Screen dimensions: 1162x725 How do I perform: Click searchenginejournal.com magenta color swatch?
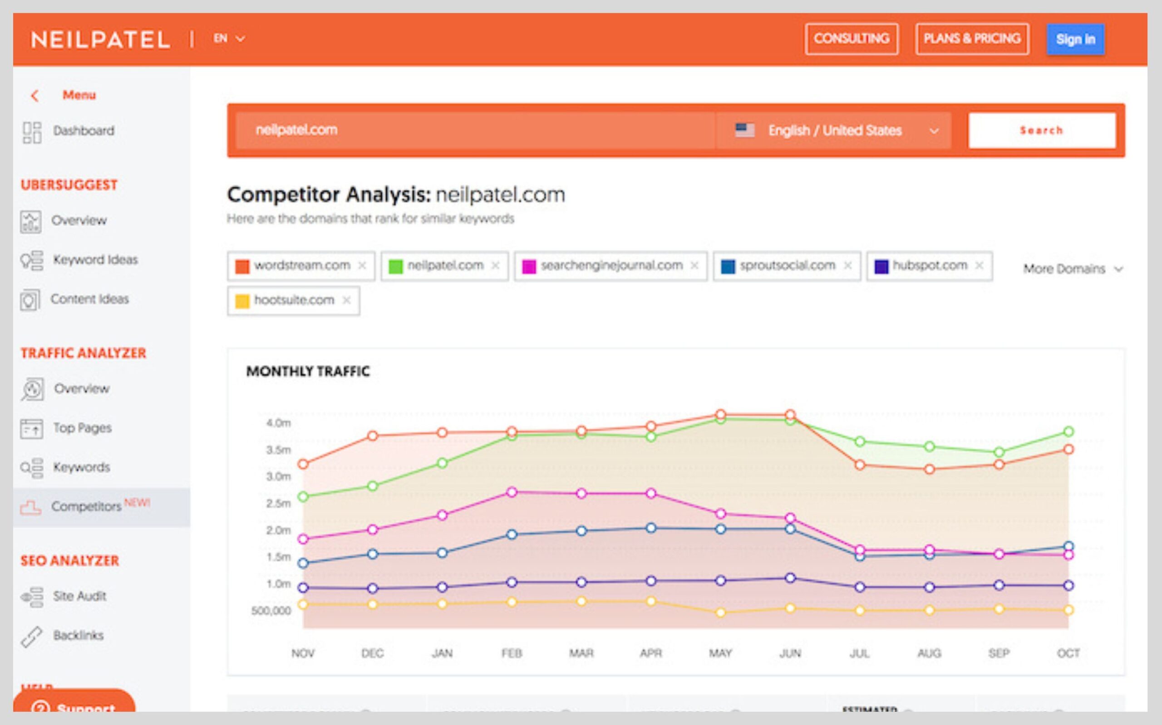[x=529, y=267]
